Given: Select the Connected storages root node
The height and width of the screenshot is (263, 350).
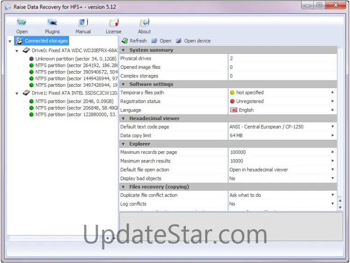Looking at the screenshot, I should (42, 41).
